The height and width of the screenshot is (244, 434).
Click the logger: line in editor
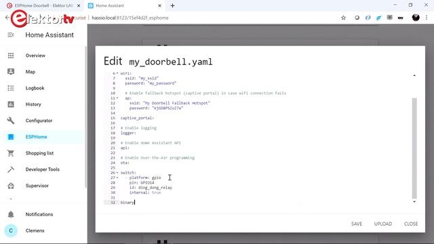[x=128, y=133]
